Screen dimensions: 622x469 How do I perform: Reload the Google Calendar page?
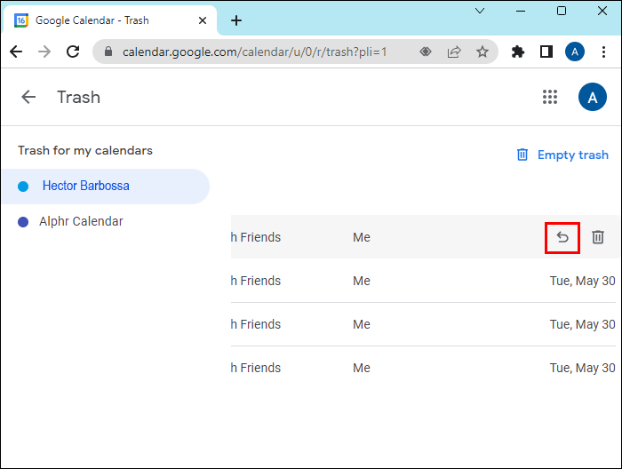point(73,52)
